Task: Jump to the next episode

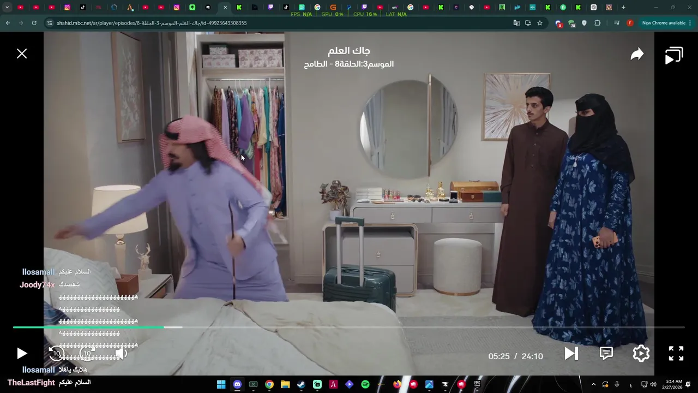Action: point(571,354)
